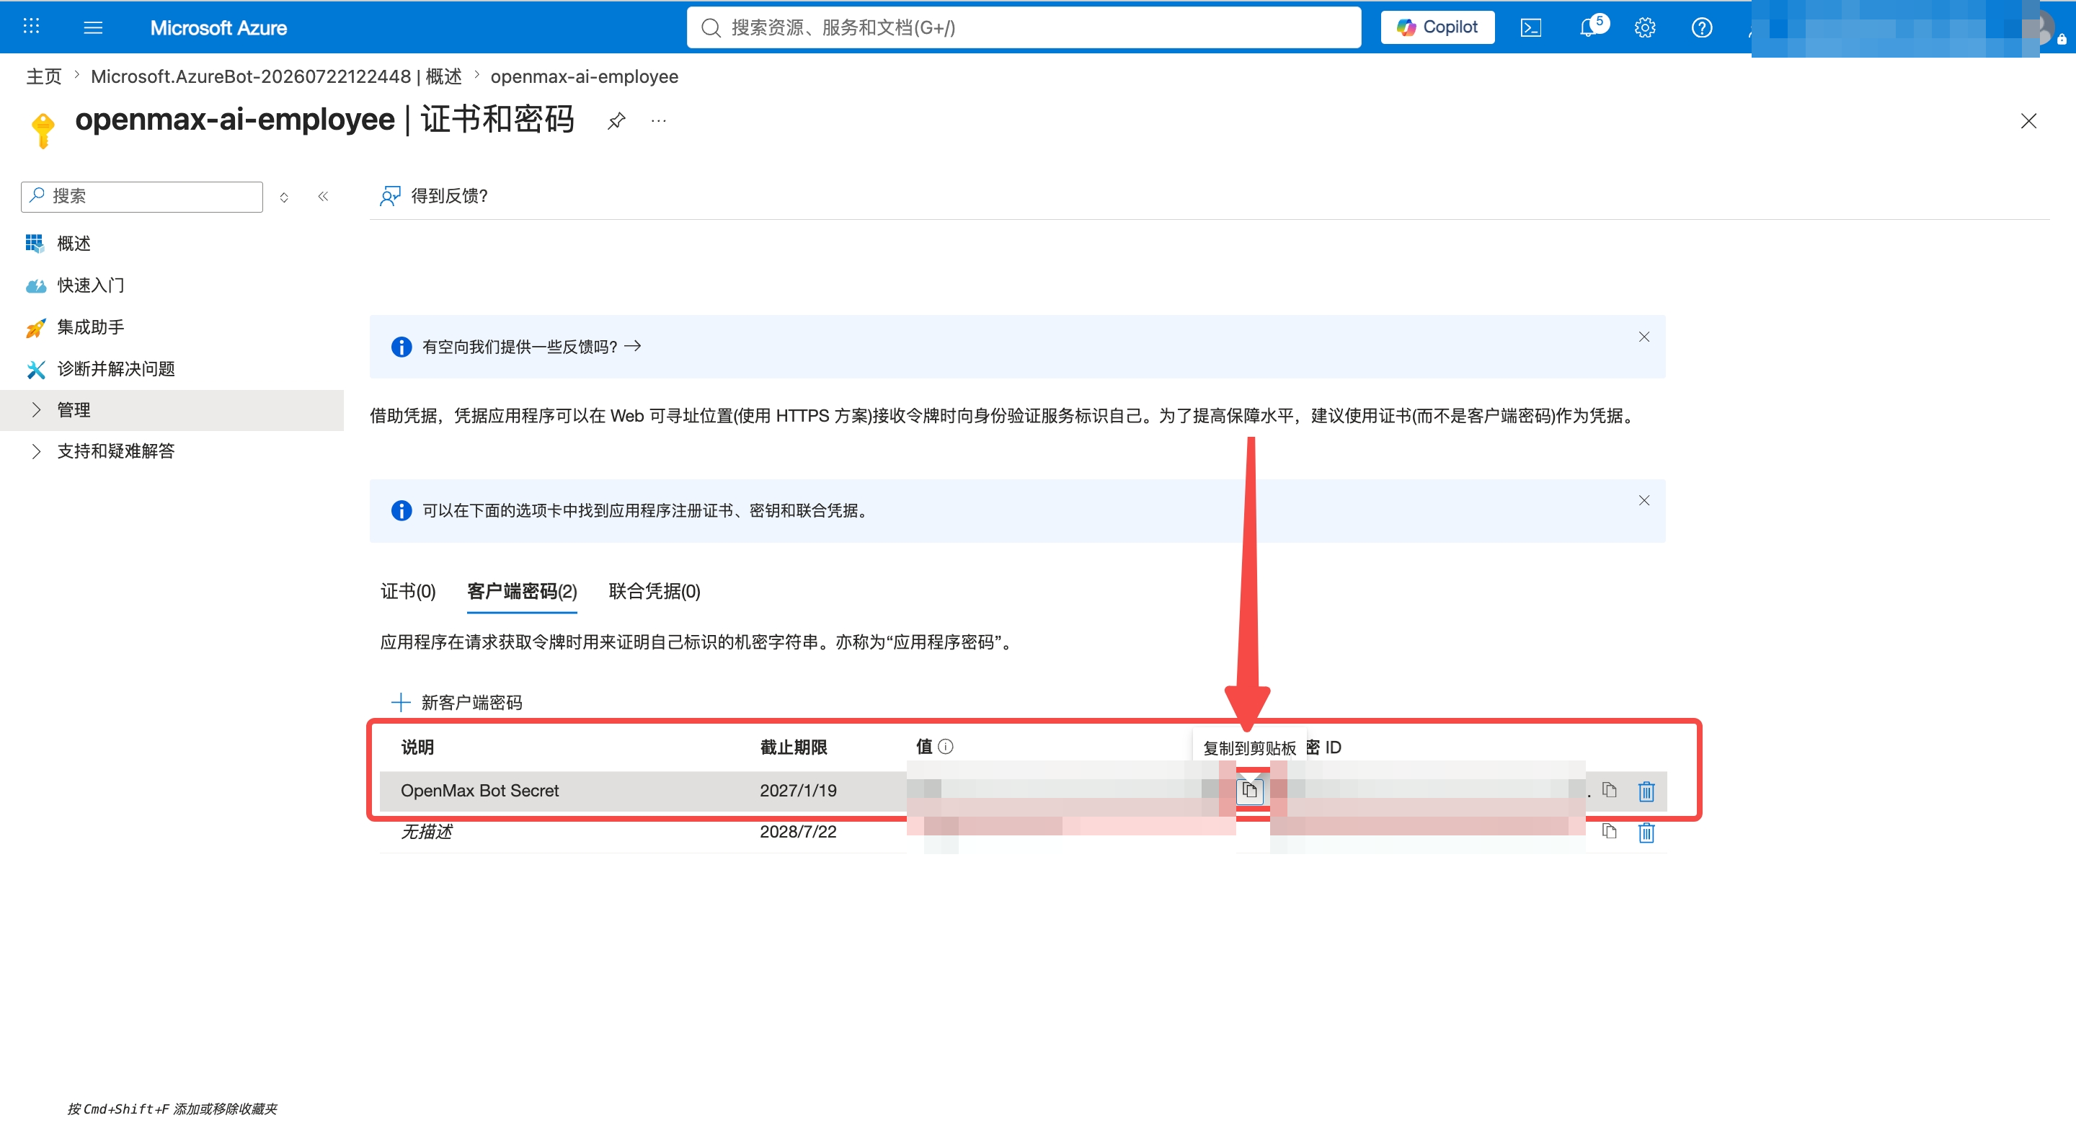Expand the 管理 section
Screen dimensions: 2076x1123
coord(172,410)
